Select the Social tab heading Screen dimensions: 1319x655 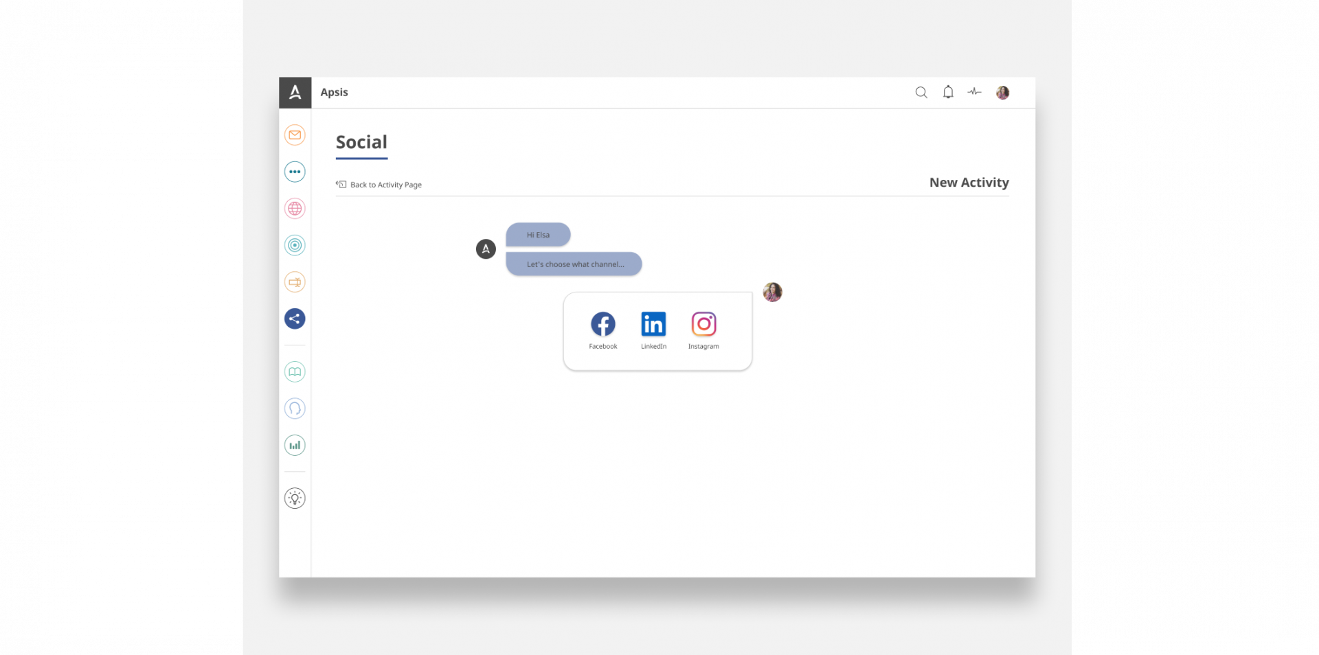point(361,143)
